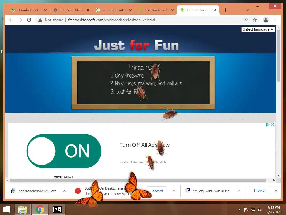
Task: Click the share page icon in address bar
Action: 246,20
